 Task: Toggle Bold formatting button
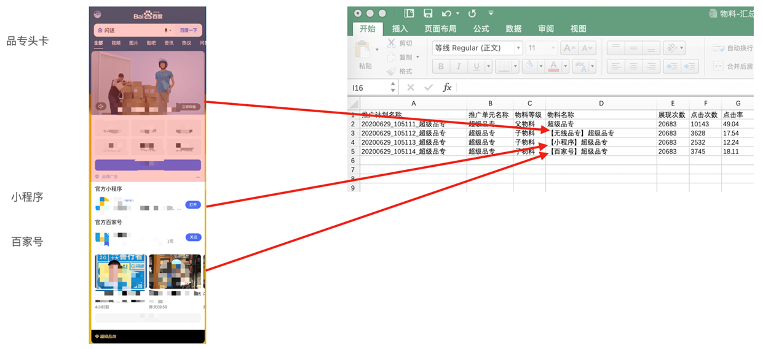[x=440, y=66]
